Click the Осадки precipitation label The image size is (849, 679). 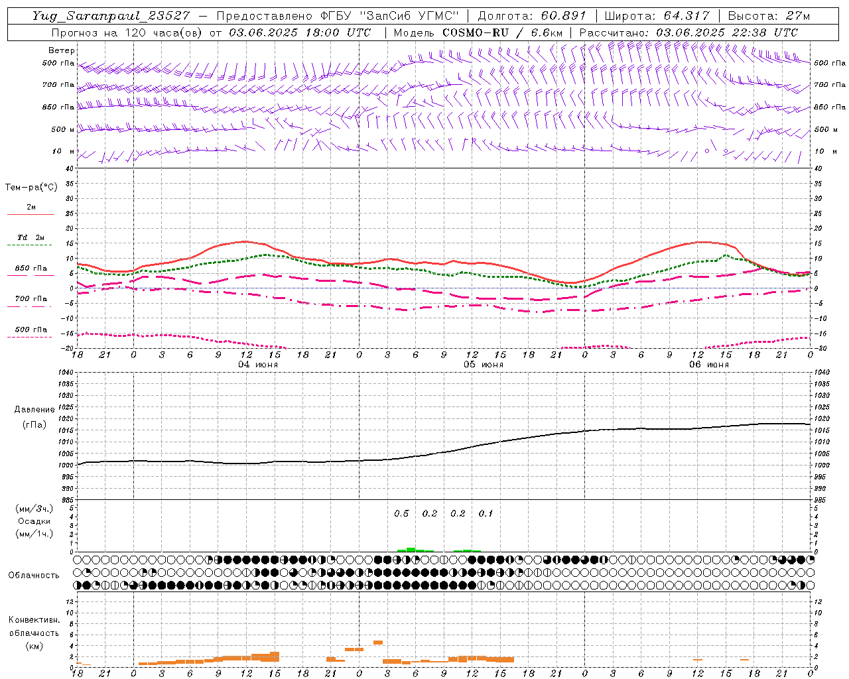click(x=34, y=521)
